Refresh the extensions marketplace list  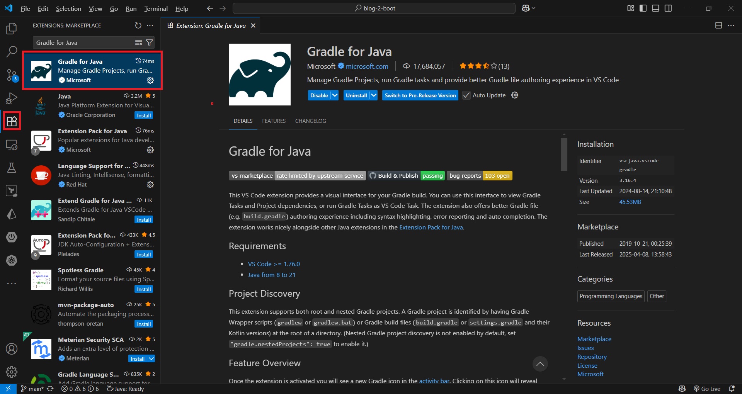click(138, 25)
